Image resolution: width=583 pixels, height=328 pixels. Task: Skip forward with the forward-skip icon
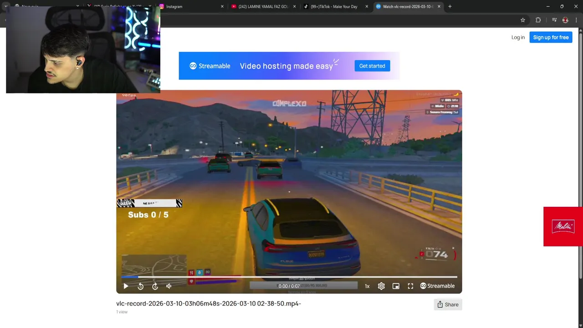tap(155, 286)
